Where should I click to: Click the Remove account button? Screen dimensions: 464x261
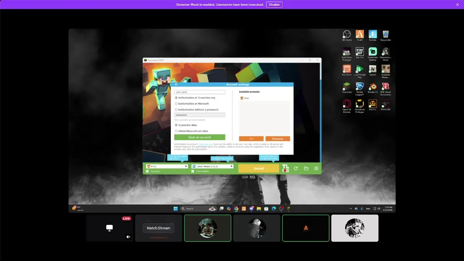278,139
